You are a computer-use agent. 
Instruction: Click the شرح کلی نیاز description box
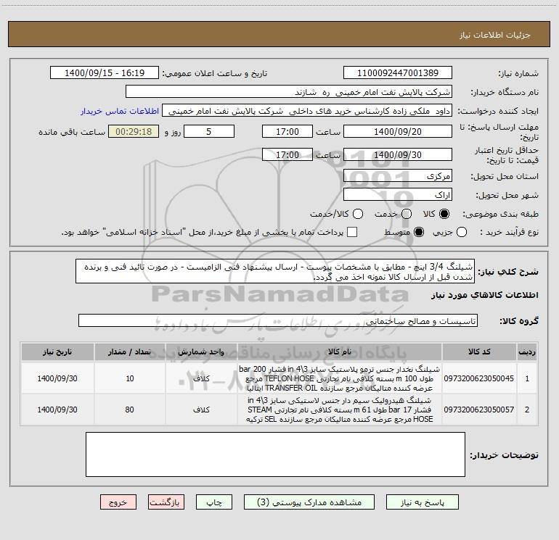tap(275, 271)
